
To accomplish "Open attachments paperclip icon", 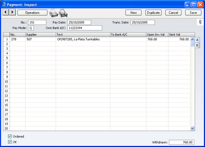I will [200, 22].
